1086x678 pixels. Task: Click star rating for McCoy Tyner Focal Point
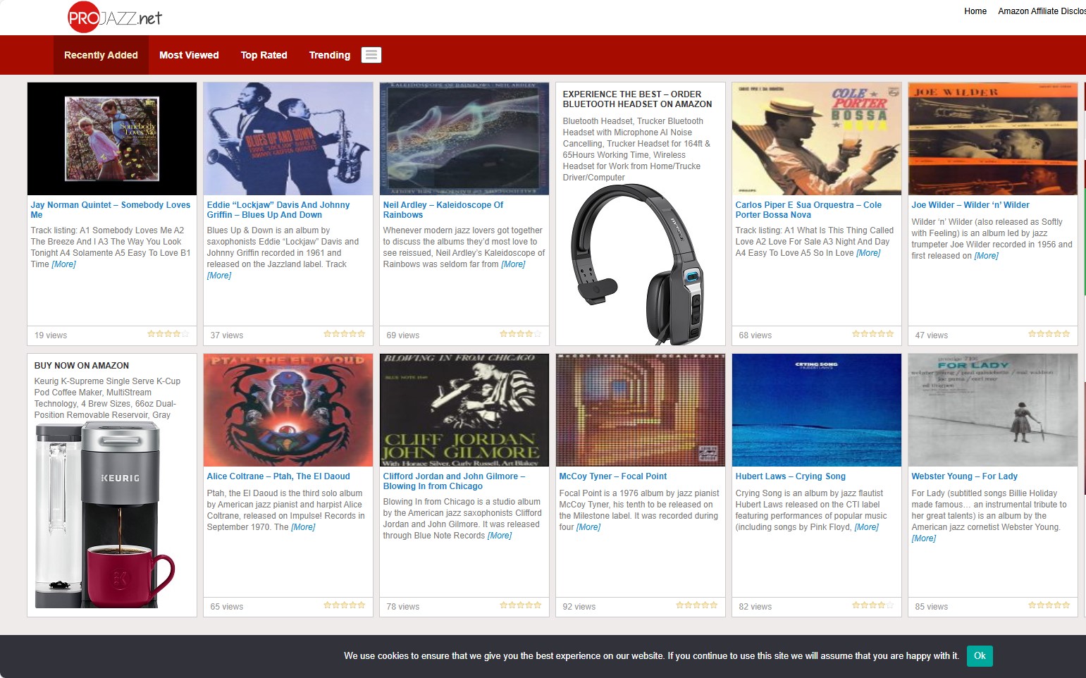tap(697, 605)
